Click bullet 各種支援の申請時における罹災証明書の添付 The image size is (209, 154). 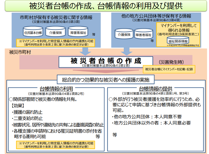57,134
